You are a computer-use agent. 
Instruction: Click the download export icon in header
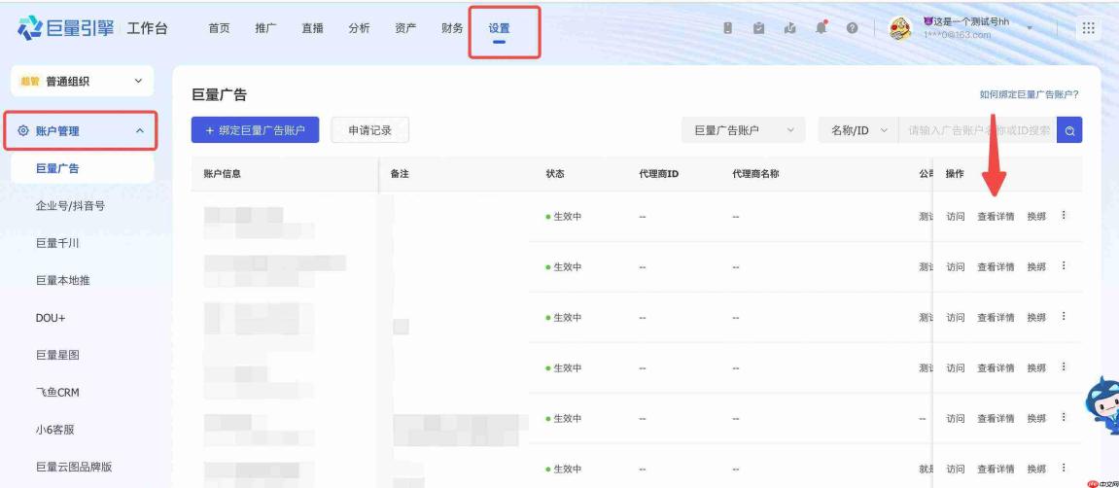(x=790, y=28)
